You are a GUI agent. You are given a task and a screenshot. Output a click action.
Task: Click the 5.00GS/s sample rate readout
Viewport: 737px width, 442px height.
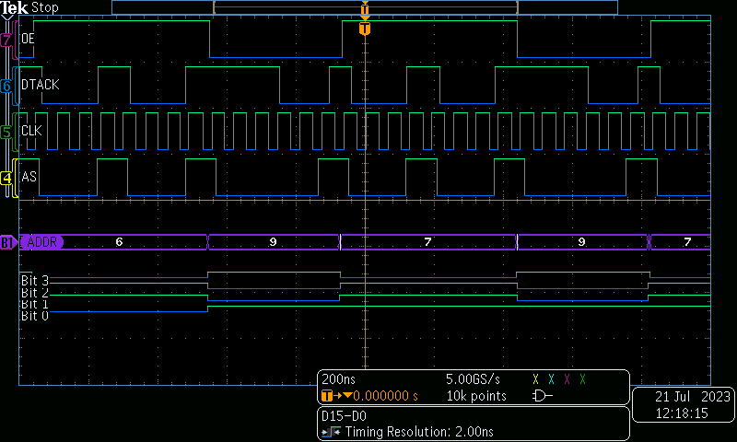coord(473,379)
